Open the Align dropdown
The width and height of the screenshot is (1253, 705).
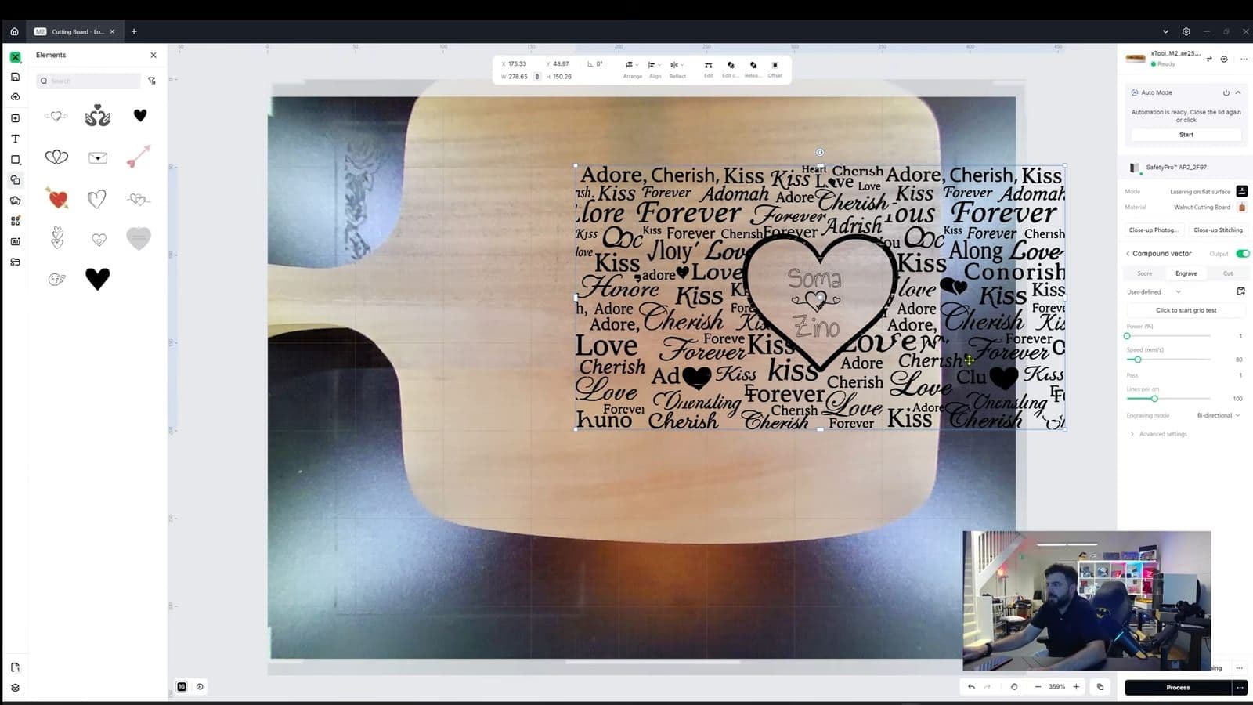pos(655,69)
